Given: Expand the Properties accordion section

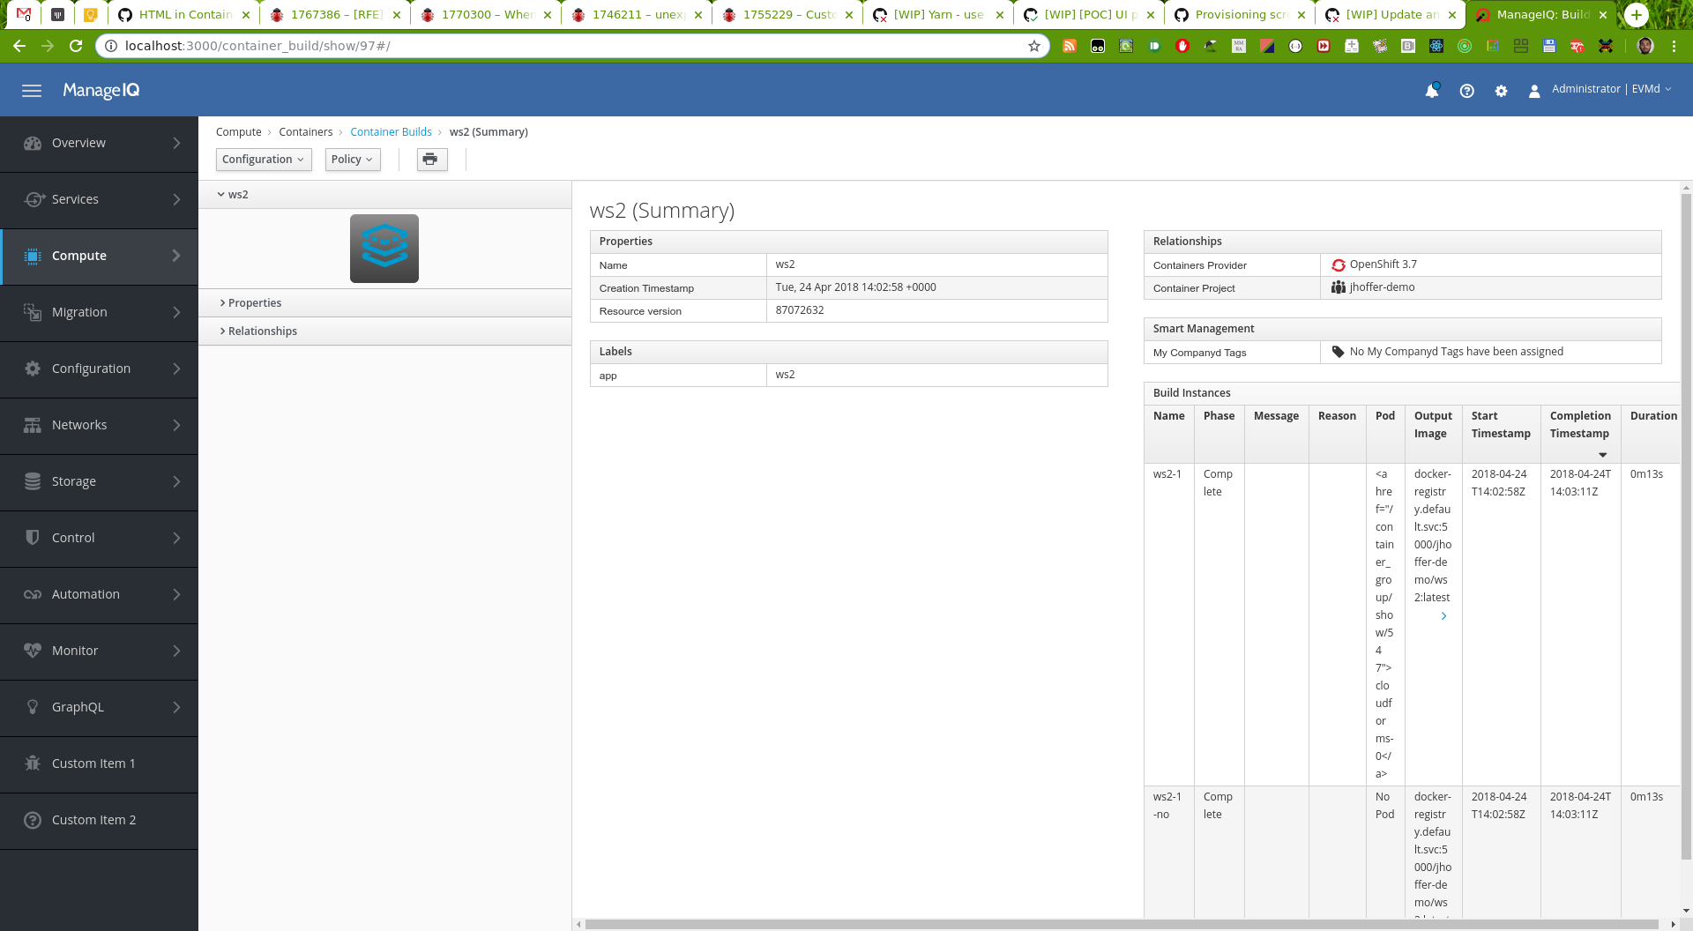Looking at the screenshot, I should tap(385, 303).
